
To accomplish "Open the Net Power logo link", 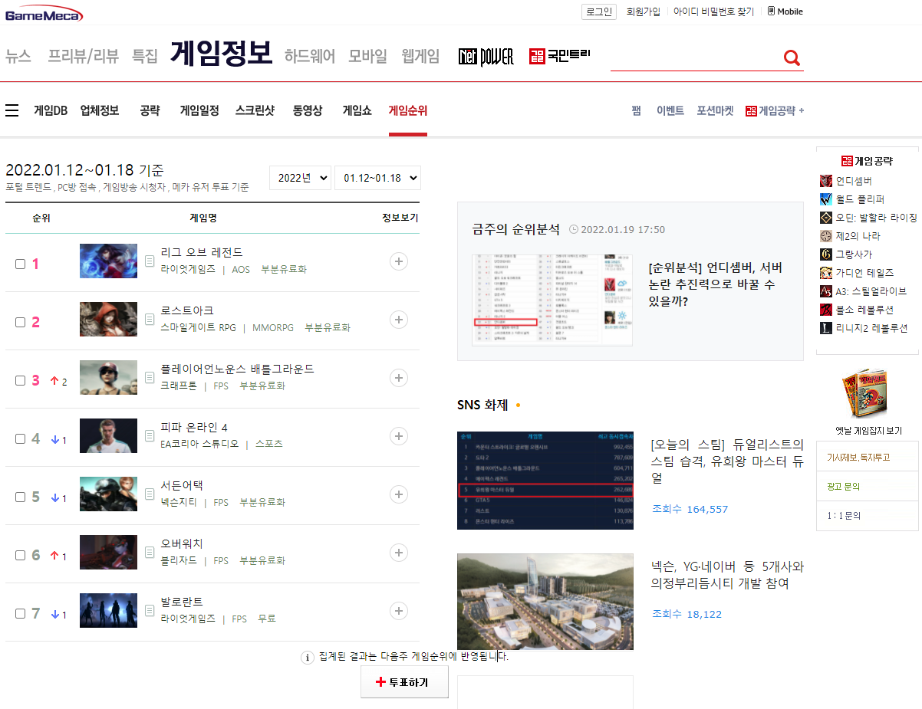I will tap(486, 57).
